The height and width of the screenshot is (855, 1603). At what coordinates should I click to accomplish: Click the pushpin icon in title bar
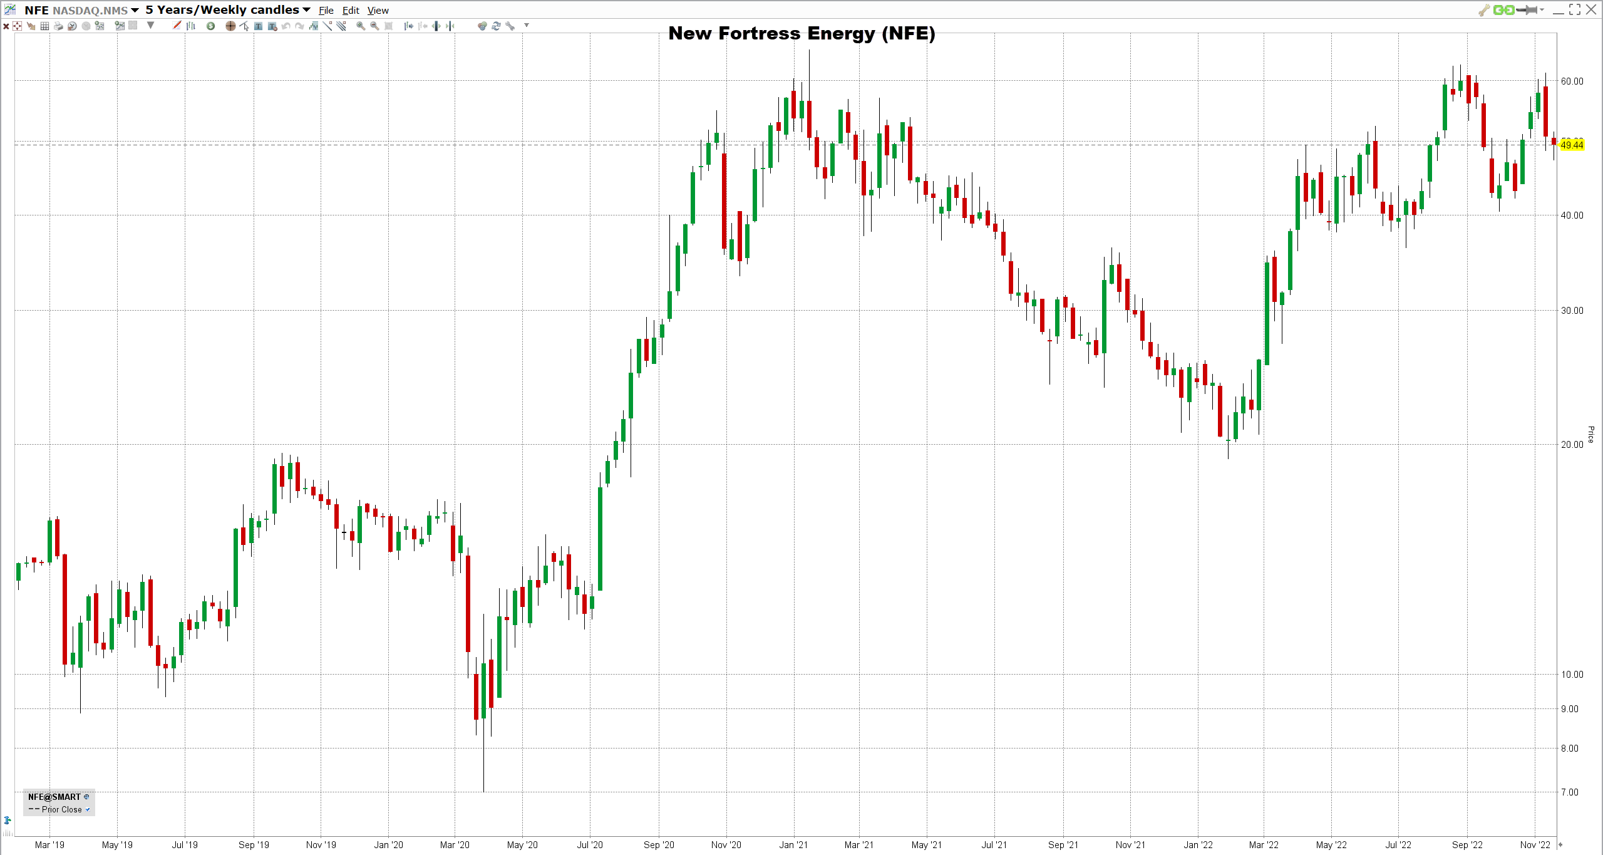pyautogui.click(x=1527, y=10)
